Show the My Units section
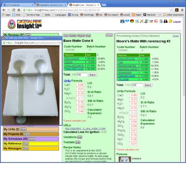186x169 pixels. (23, 130)
